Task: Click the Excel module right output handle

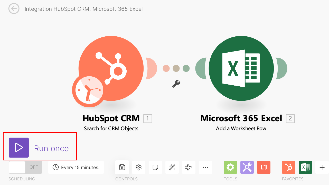Action: [282, 68]
